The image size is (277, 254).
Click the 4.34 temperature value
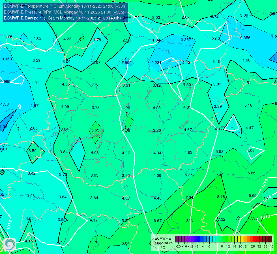click(157, 153)
